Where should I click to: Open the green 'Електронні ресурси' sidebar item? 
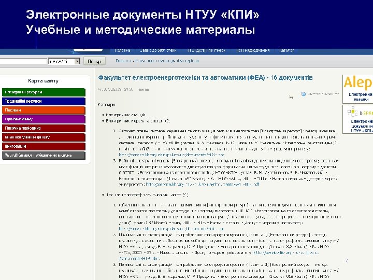tap(44, 92)
